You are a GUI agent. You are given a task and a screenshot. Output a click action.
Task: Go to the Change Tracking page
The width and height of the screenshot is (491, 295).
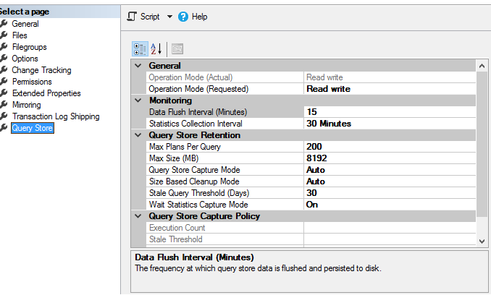(41, 70)
